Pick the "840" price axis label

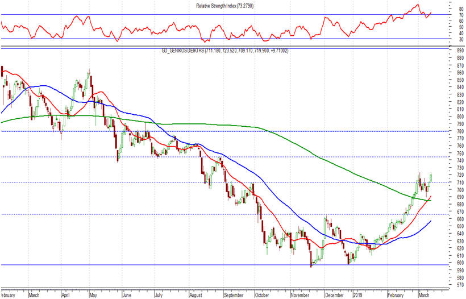click(x=460, y=87)
